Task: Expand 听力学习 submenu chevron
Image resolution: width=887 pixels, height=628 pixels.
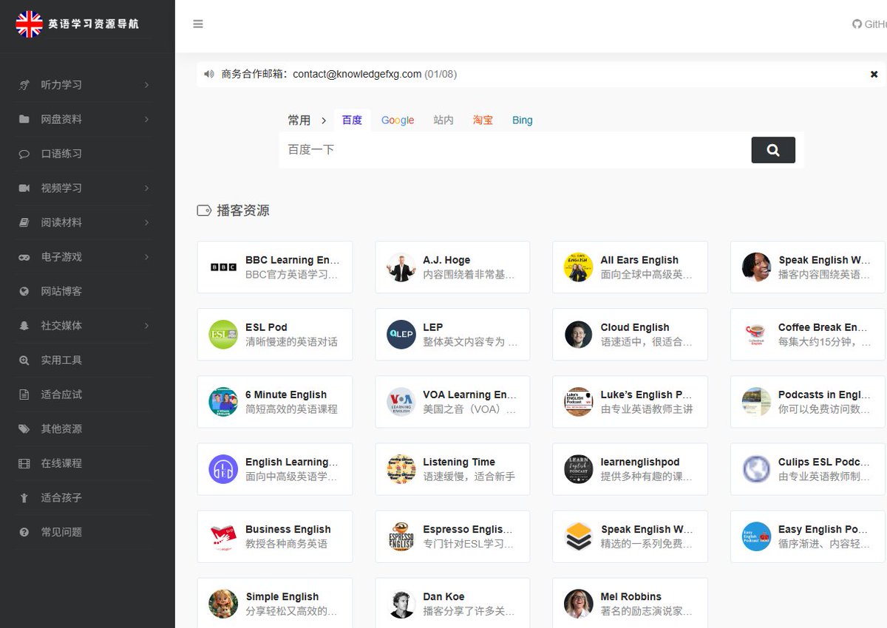Action: [x=146, y=85]
